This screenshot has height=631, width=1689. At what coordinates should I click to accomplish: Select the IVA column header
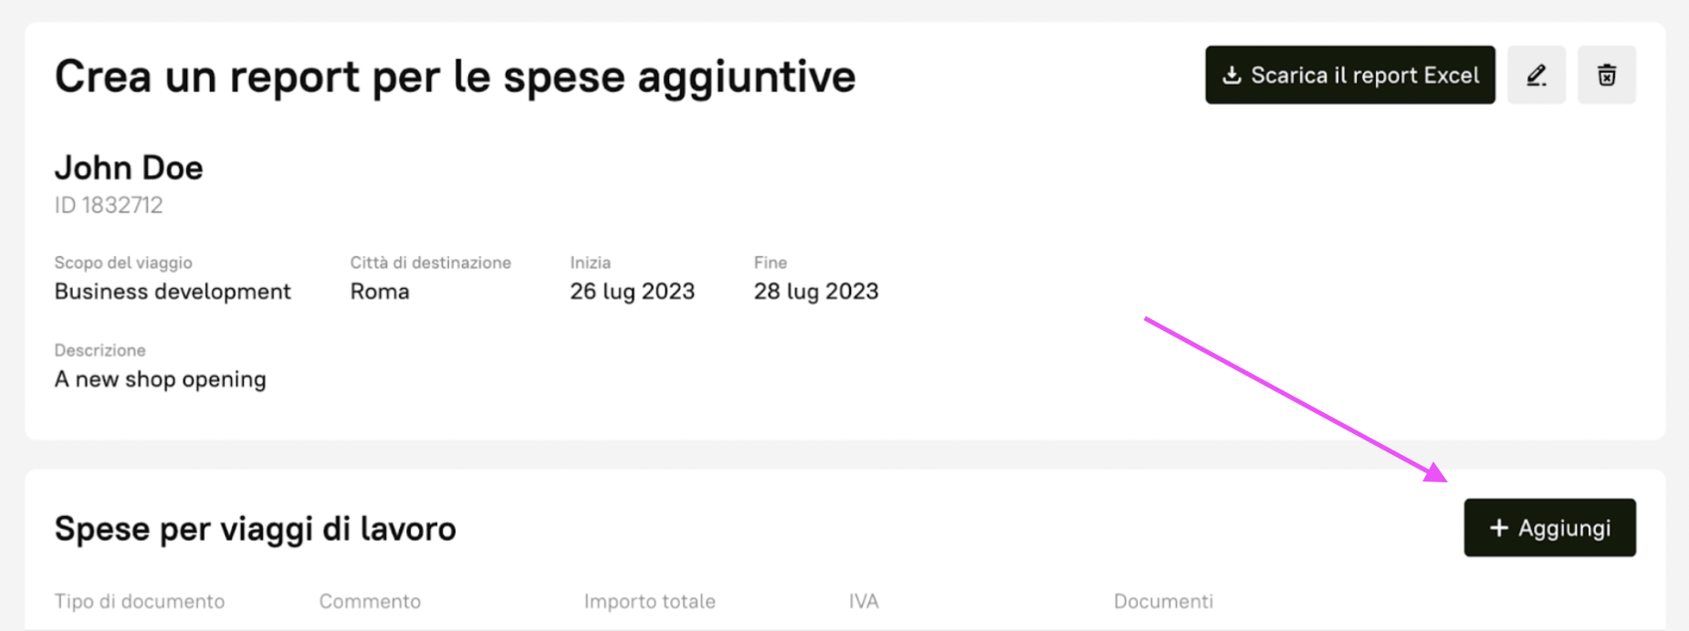[863, 601]
